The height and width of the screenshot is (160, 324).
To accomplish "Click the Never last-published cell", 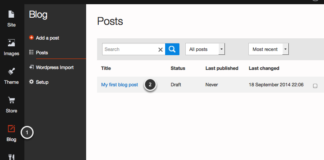I will (x=212, y=85).
